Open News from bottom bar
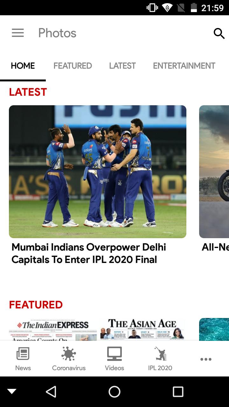 (x=23, y=359)
